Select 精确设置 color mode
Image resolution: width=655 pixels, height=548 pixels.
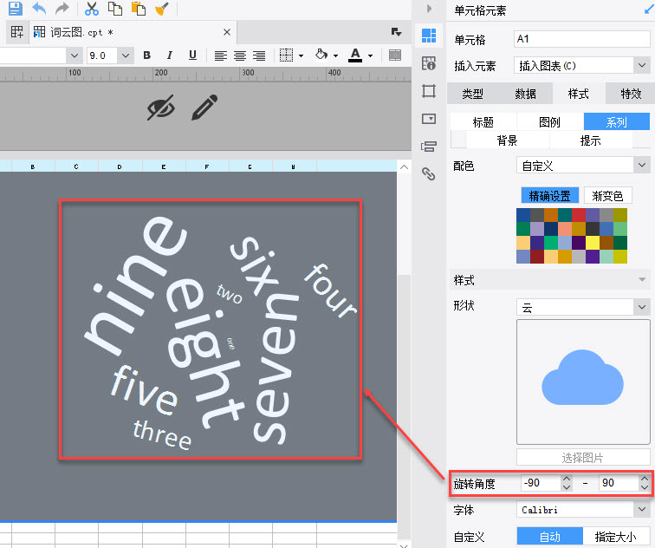click(x=549, y=195)
